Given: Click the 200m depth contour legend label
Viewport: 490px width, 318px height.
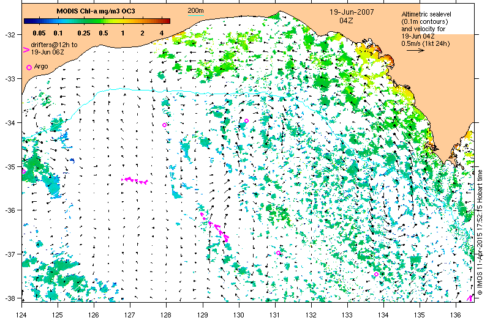Looking at the screenshot, I should (195, 10).
